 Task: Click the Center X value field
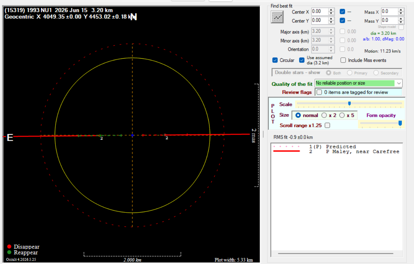[x=320, y=11]
